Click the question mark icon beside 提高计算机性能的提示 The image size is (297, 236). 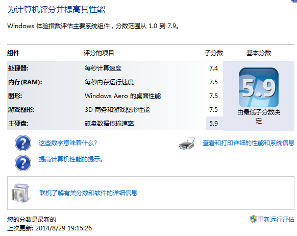tap(23, 163)
